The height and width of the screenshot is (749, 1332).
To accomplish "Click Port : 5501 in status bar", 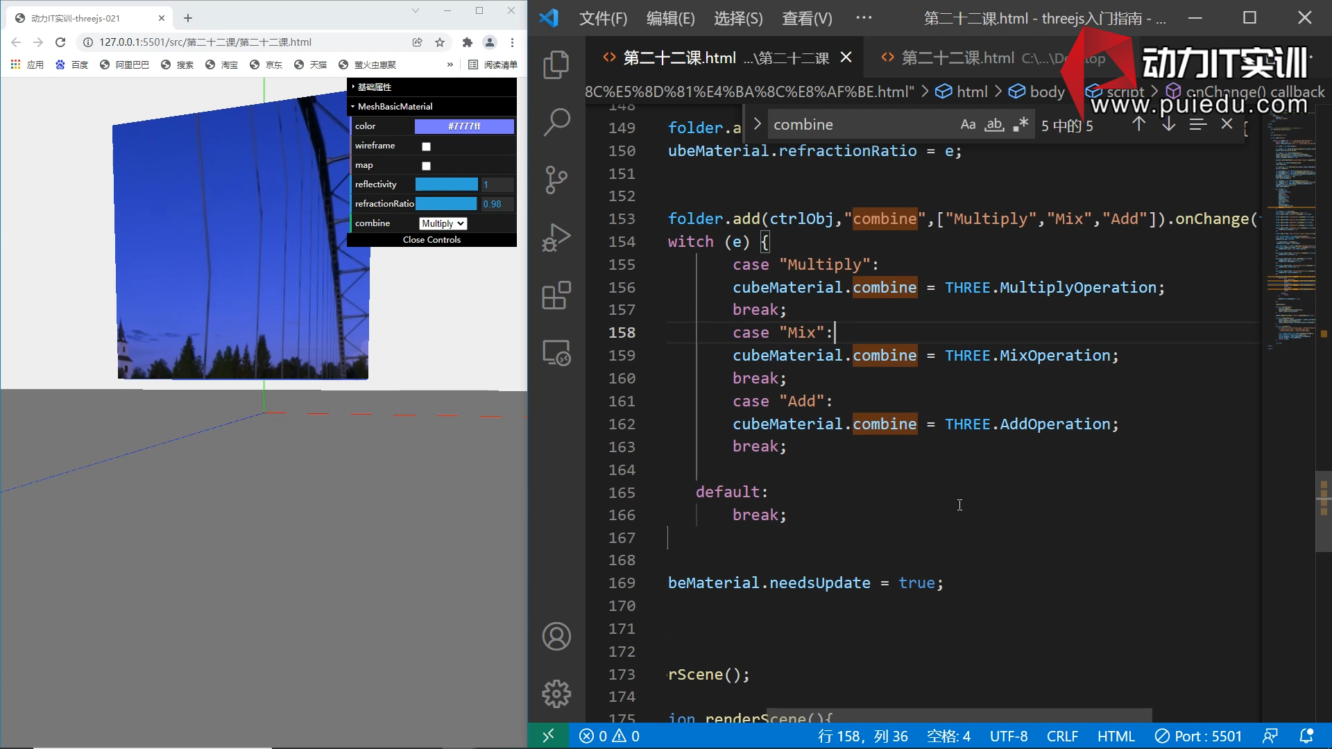I will (x=1198, y=736).
